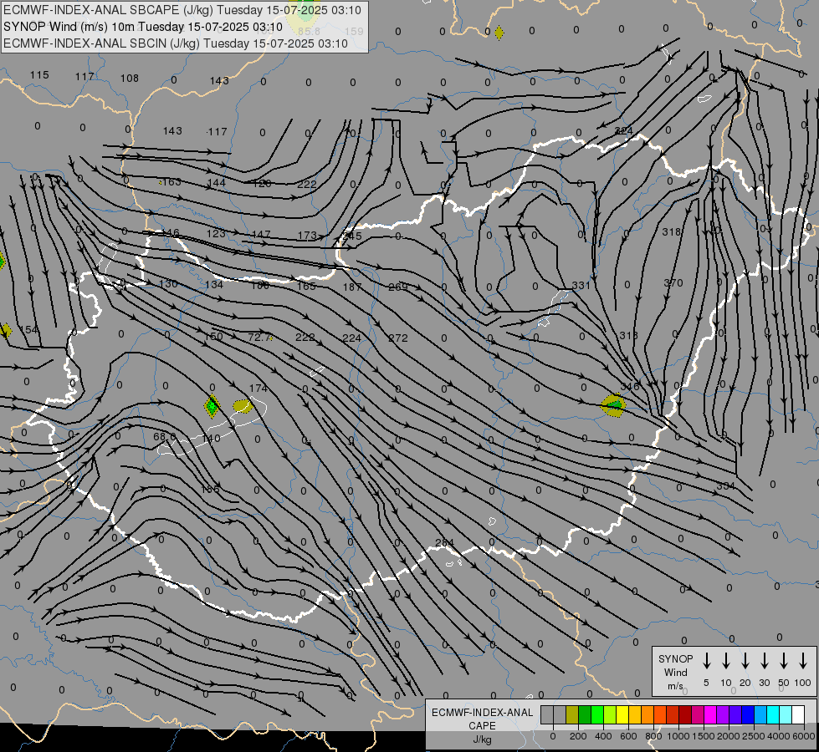Click the wind arrow above 5 in legend

tap(707, 661)
